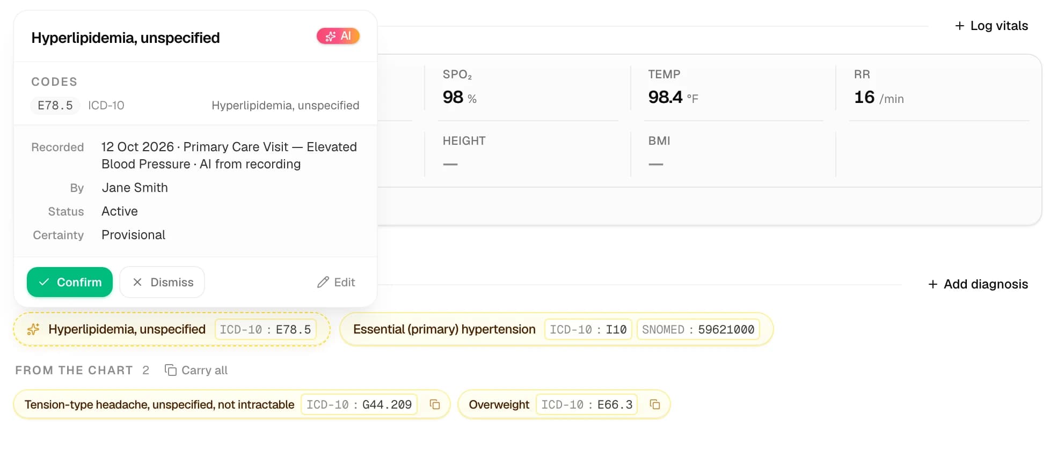Click the sparkle icon on the Hyperlipidemia chip
The width and height of the screenshot is (1050, 459).
click(33, 329)
